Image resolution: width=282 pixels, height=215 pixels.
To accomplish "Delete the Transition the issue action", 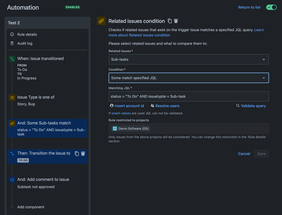I will tap(83, 153).
